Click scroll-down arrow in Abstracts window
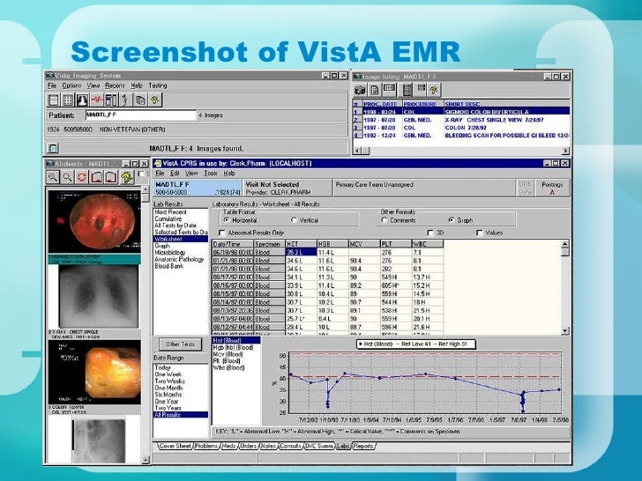The width and height of the screenshot is (642, 481). (146, 460)
